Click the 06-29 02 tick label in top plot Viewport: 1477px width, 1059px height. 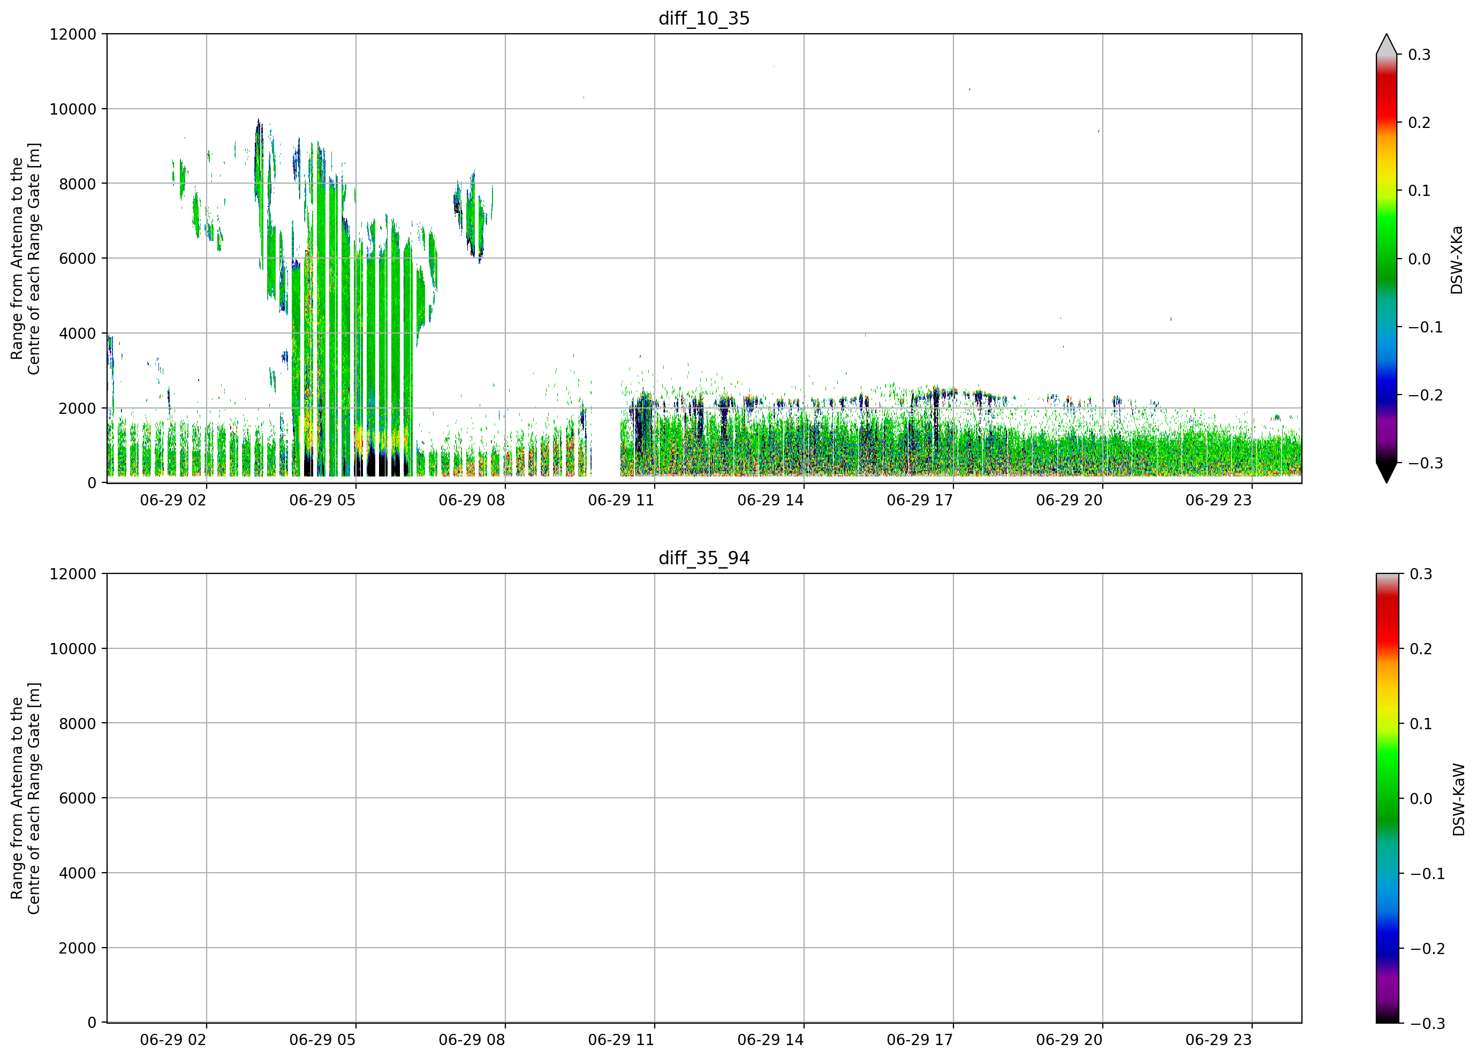(173, 500)
